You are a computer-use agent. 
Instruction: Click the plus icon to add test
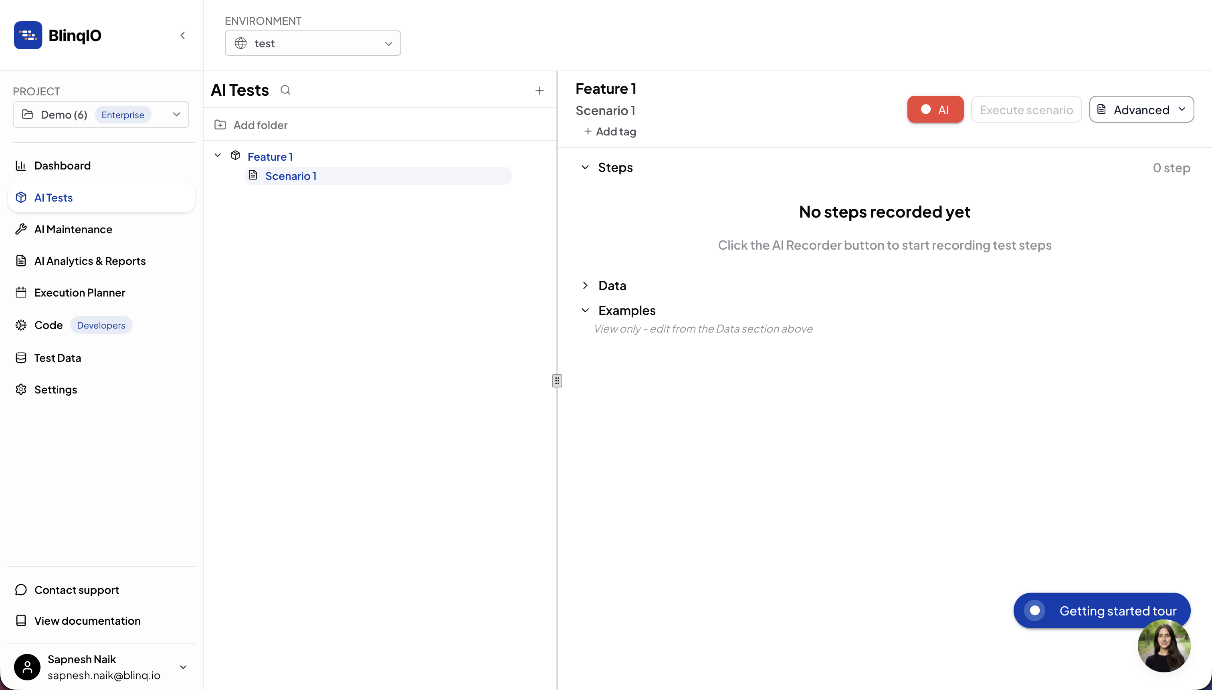539,91
